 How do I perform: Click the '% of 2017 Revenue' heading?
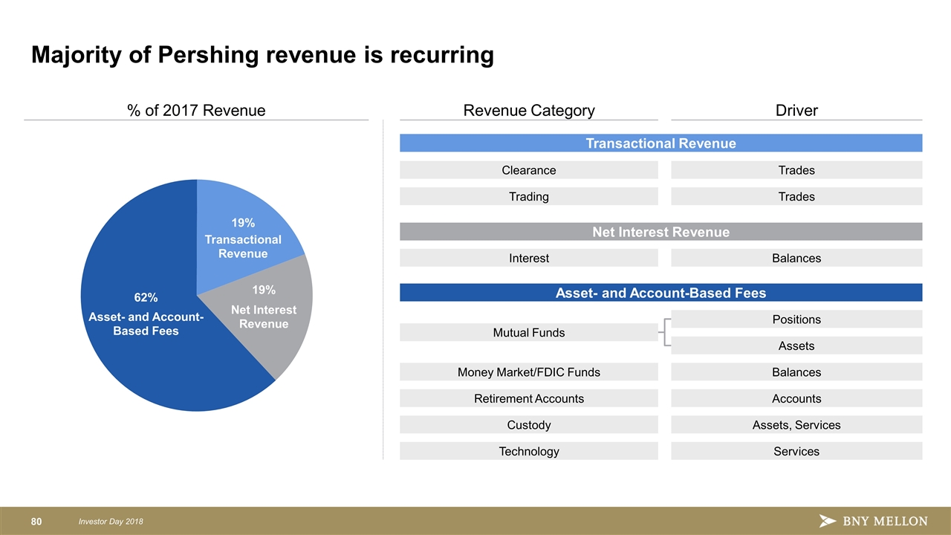(196, 111)
